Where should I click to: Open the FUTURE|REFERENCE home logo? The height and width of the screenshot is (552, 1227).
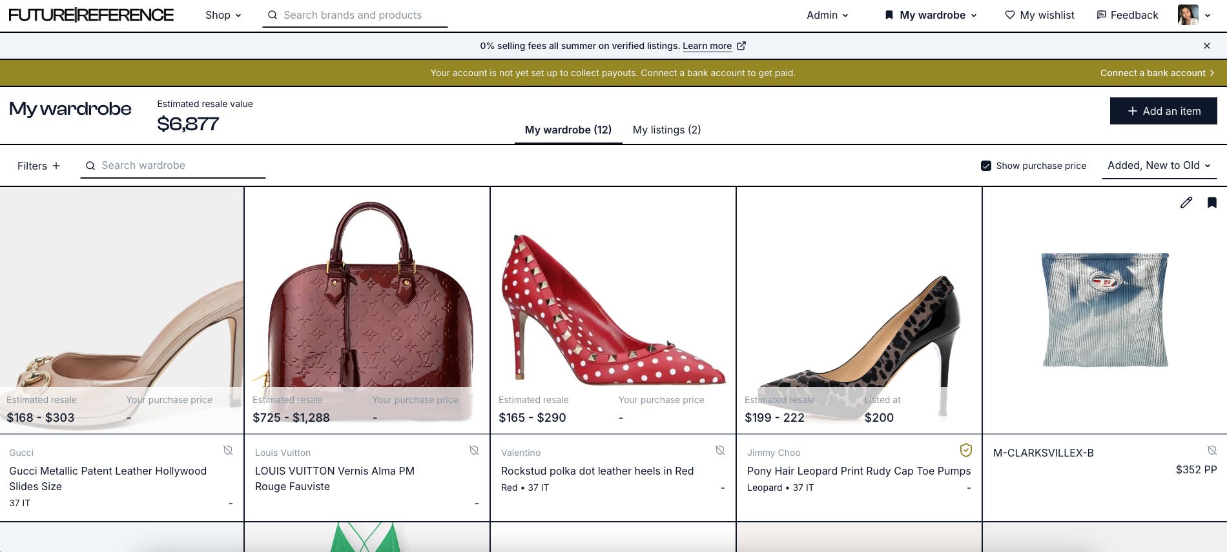tap(91, 15)
